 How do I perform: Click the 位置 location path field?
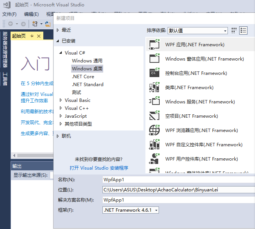tap(179, 190)
